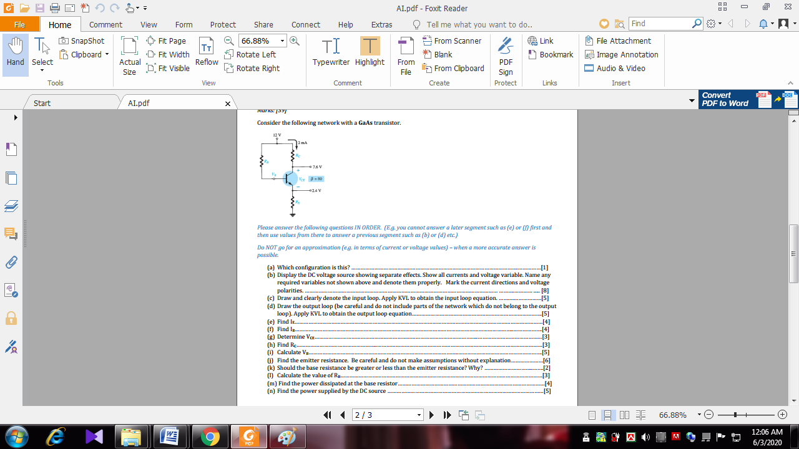
Task: Click the zoom in magnifier in ribbon
Action: 295,41
